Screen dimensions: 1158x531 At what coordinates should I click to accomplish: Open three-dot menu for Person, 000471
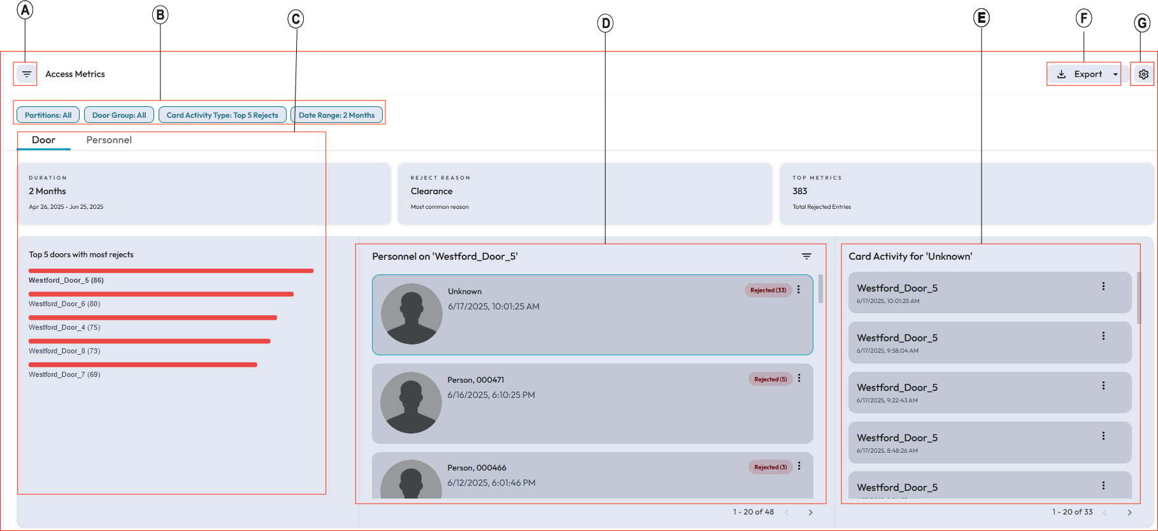799,379
